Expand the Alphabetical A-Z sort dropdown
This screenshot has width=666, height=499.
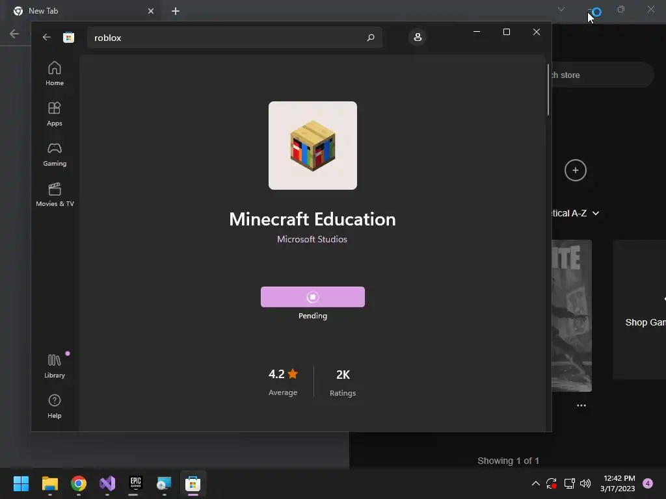[x=576, y=213]
